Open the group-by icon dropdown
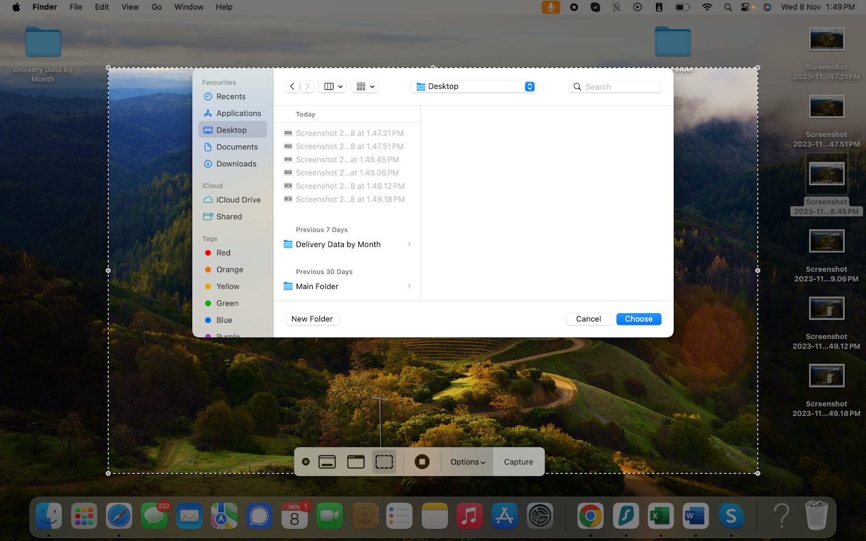 click(x=365, y=87)
